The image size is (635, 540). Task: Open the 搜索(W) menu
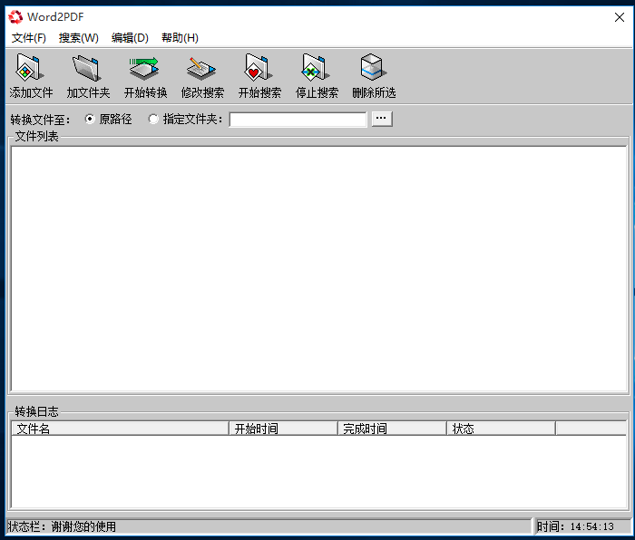[x=79, y=38]
